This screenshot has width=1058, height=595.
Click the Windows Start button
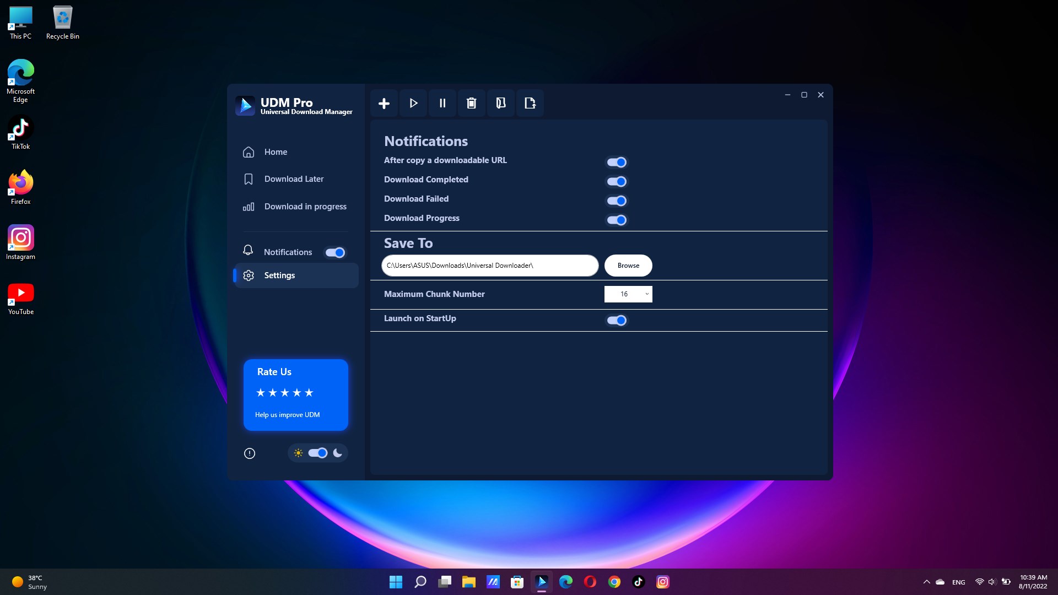click(x=396, y=582)
